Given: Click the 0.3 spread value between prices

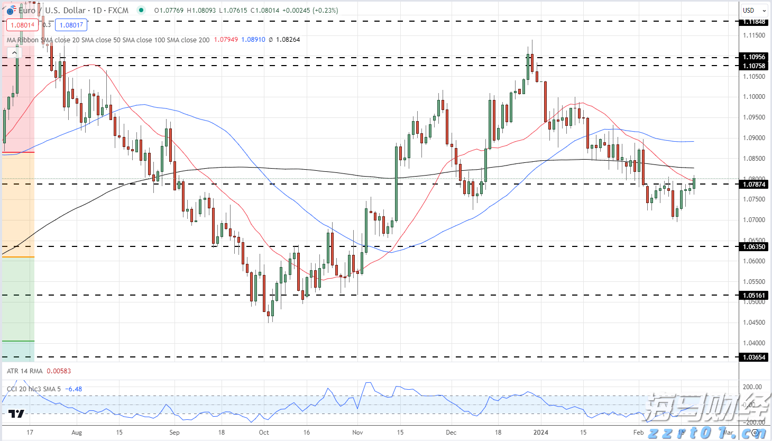Looking at the screenshot, I should click(x=47, y=25).
